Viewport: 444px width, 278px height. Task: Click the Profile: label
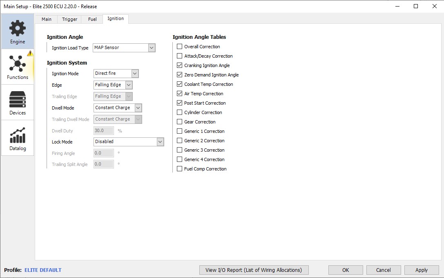[x=13, y=270]
